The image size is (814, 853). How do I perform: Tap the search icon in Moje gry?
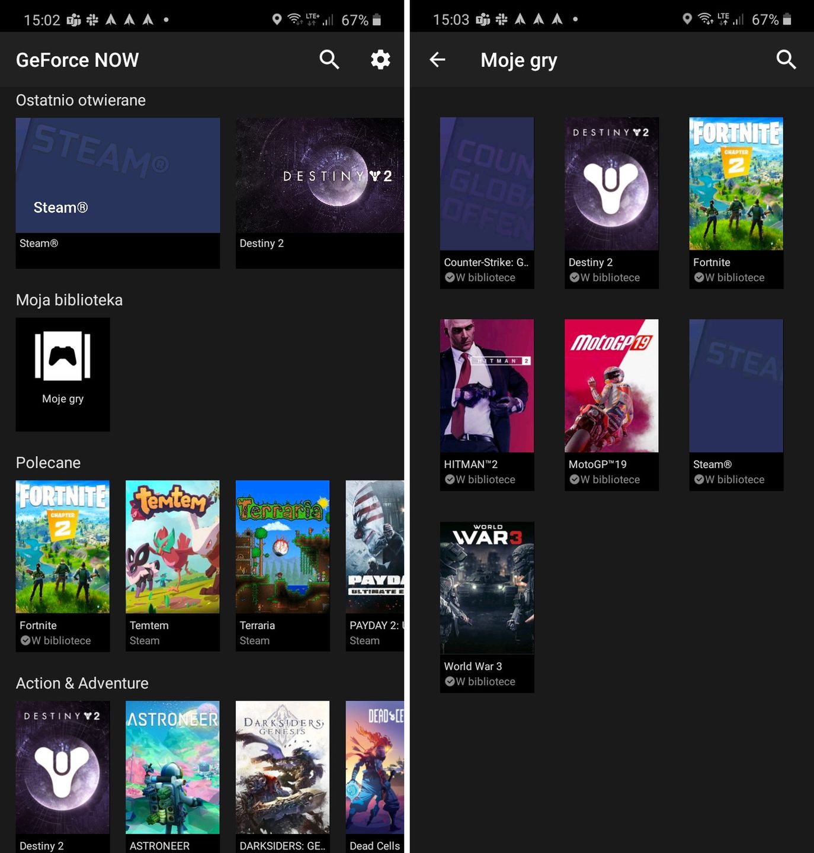(x=786, y=59)
